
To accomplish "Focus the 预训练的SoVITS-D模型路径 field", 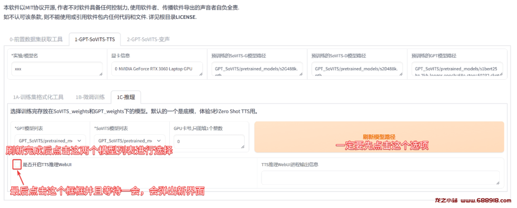I will [x=357, y=69].
